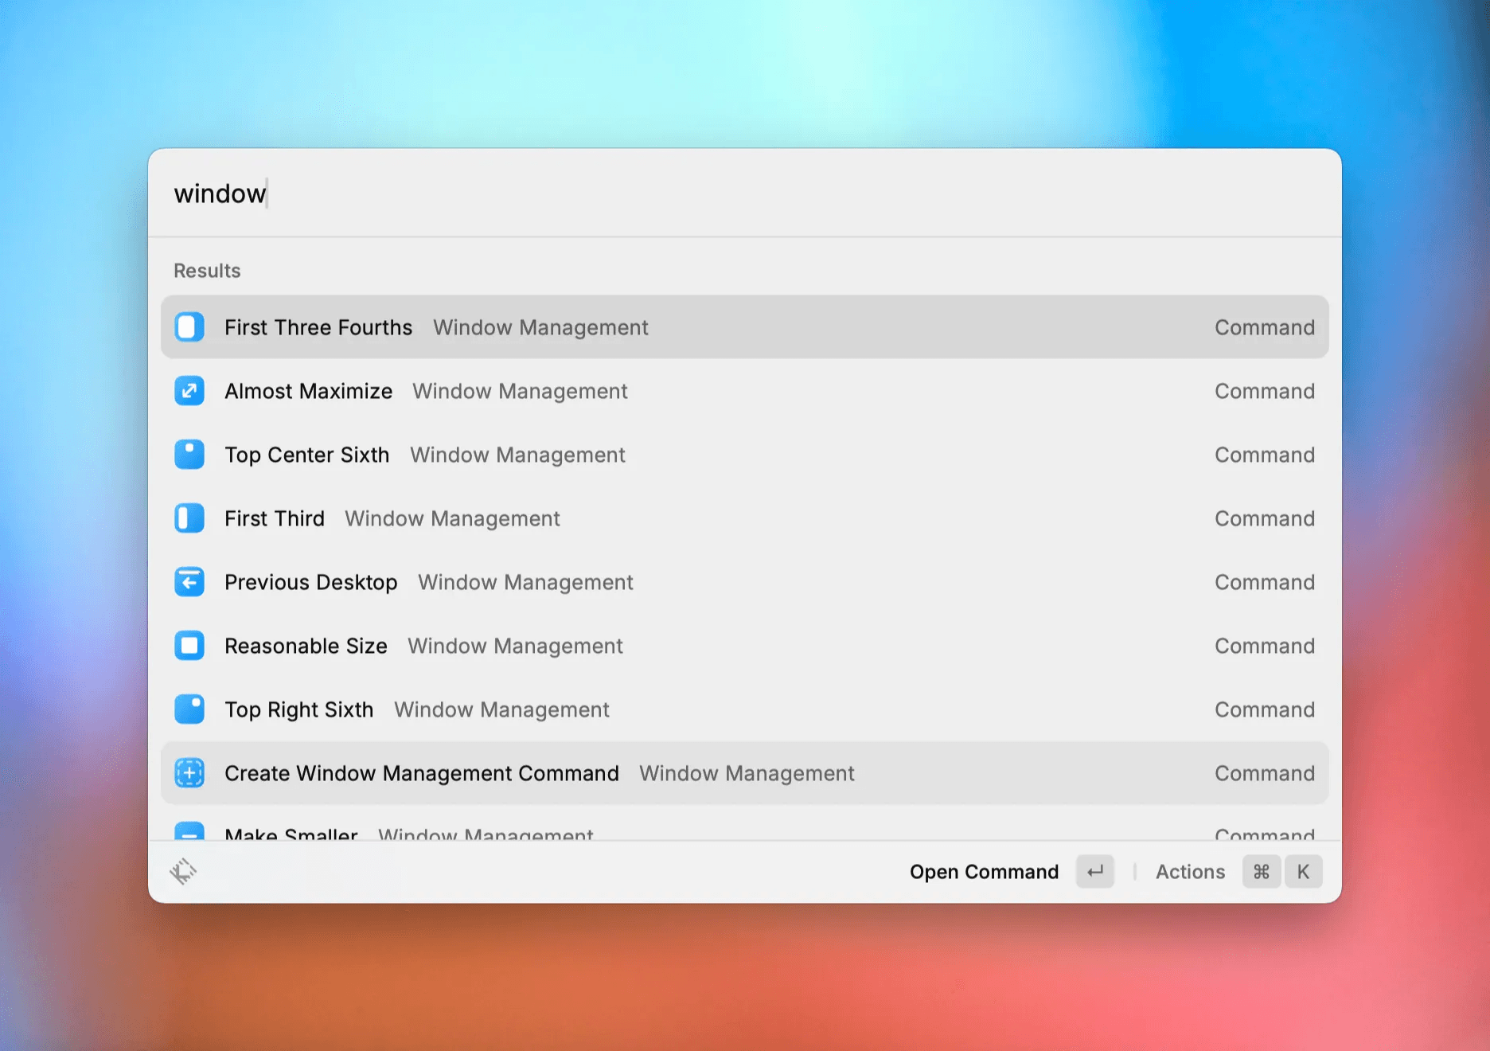Click the Previous Desktop arrow icon
Image resolution: width=1490 pixels, height=1051 pixels.
(189, 582)
